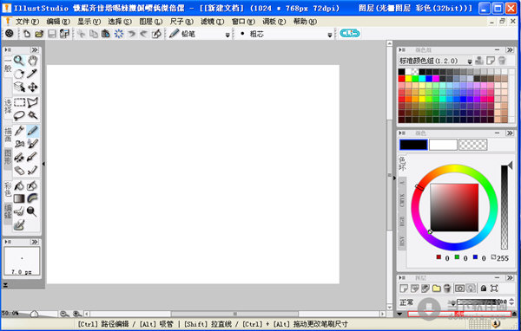Click the layer opacity stepper arrows
The height and width of the screenshot is (331, 521).
[x=511, y=302]
